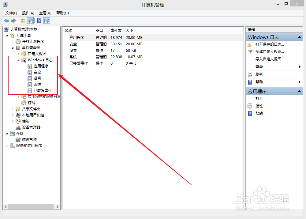Click the Windows 日志 folder icon
The width and height of the screenshot is (306, 219).
[24, 60]
